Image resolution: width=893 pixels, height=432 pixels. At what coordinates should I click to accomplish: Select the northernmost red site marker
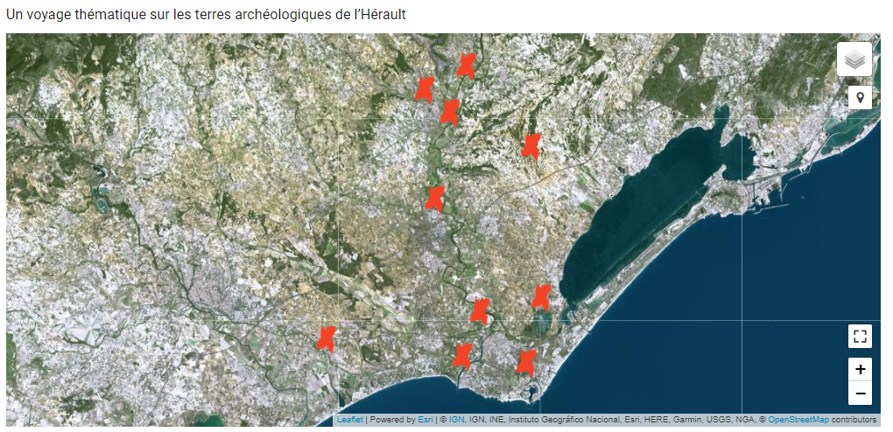click(466, 66)
